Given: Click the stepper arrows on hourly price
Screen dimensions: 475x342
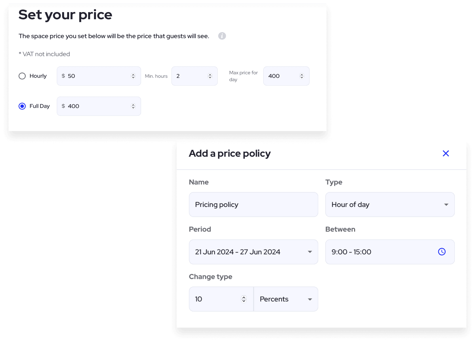Looking at the screenshot, I should [x=133, y=76].
